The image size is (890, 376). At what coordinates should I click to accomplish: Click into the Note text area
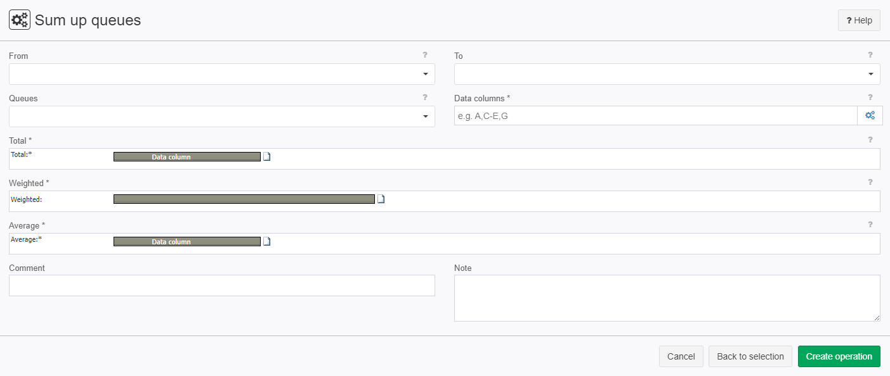click(x=667, y=298)
